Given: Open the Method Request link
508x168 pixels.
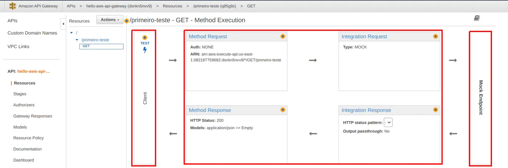Looking at the screenshot, I should tap(208, 37).
